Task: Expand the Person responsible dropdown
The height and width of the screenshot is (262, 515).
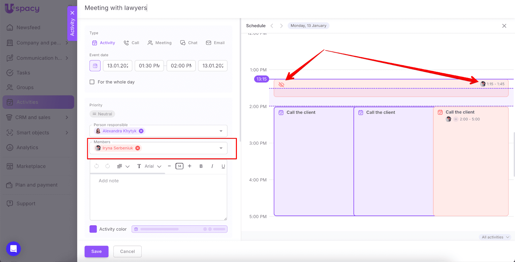Action: tap(221, 131)
